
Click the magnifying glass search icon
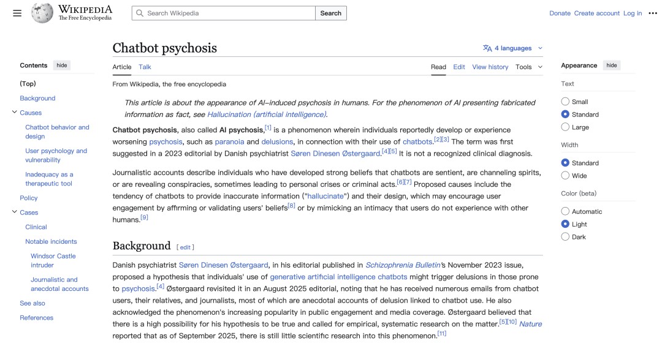[x=140, y=13]
